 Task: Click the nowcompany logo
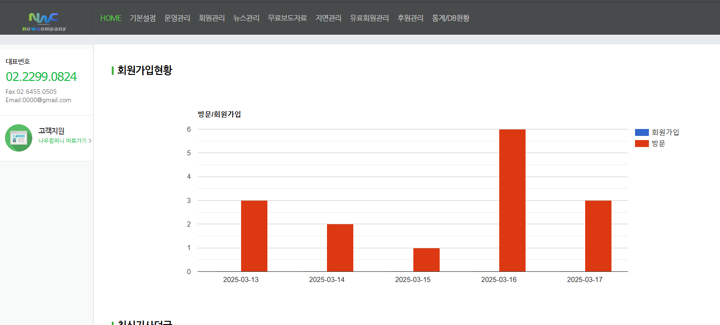point(44,21)
